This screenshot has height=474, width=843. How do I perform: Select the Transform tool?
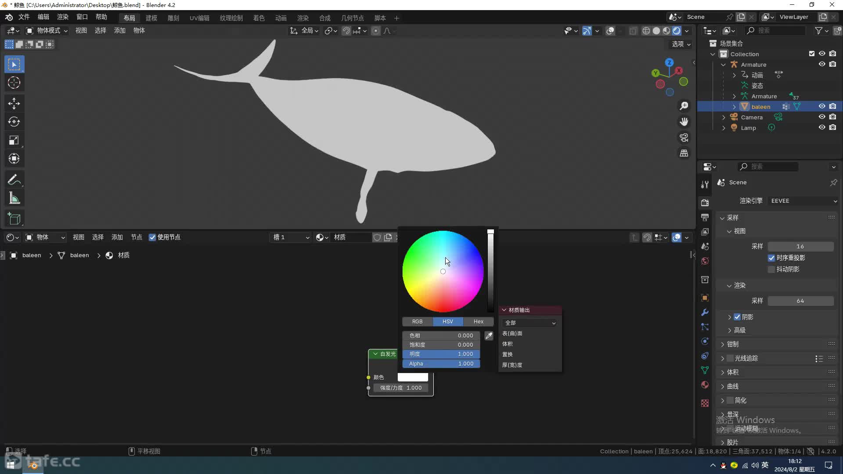coord(14,158)
